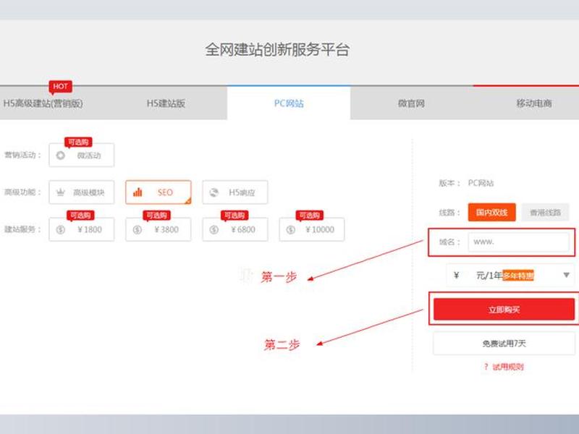The height and width of the screenshot is (434, 579).
Task: Click the coin icon beside ¥3800
Action: tap(138, 229)
